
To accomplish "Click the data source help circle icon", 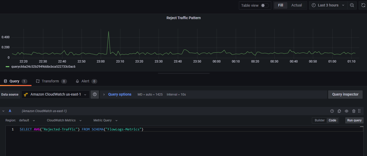I will pyautogui.click(x=94, y=94).
